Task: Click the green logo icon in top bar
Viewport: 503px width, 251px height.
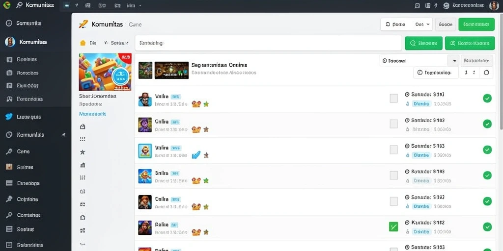Action: coord(6,5)
